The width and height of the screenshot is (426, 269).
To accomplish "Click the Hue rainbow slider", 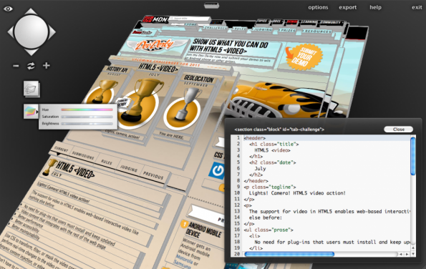I will coord(87,109).
